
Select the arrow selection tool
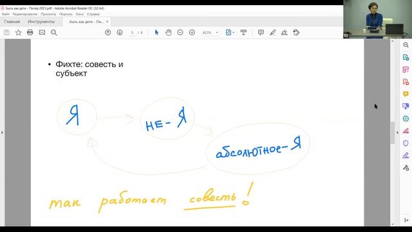156,32
